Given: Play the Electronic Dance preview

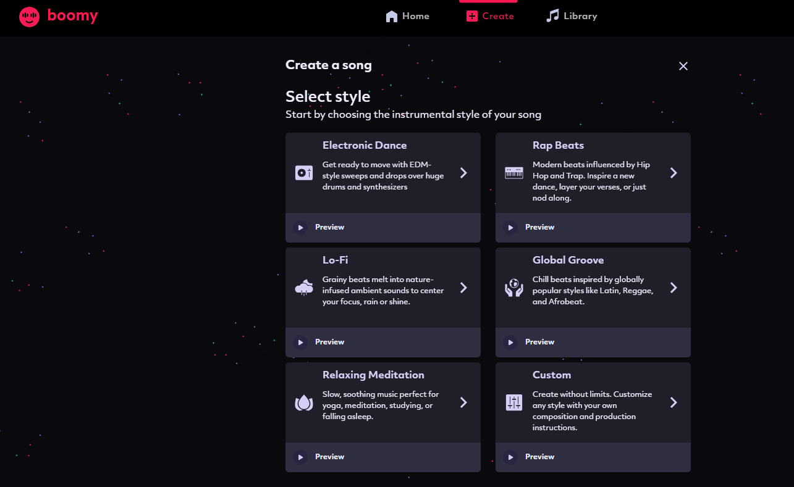Looking at the screenshot, I should click(300, 228).
